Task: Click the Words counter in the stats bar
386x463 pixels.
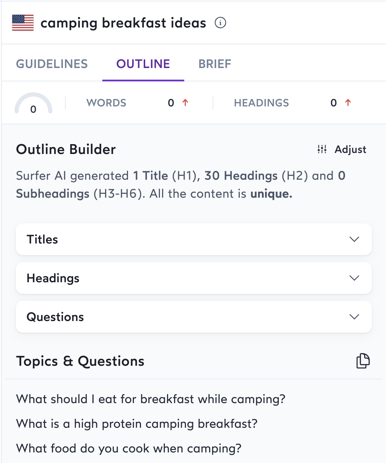Action: pos(106,103)
